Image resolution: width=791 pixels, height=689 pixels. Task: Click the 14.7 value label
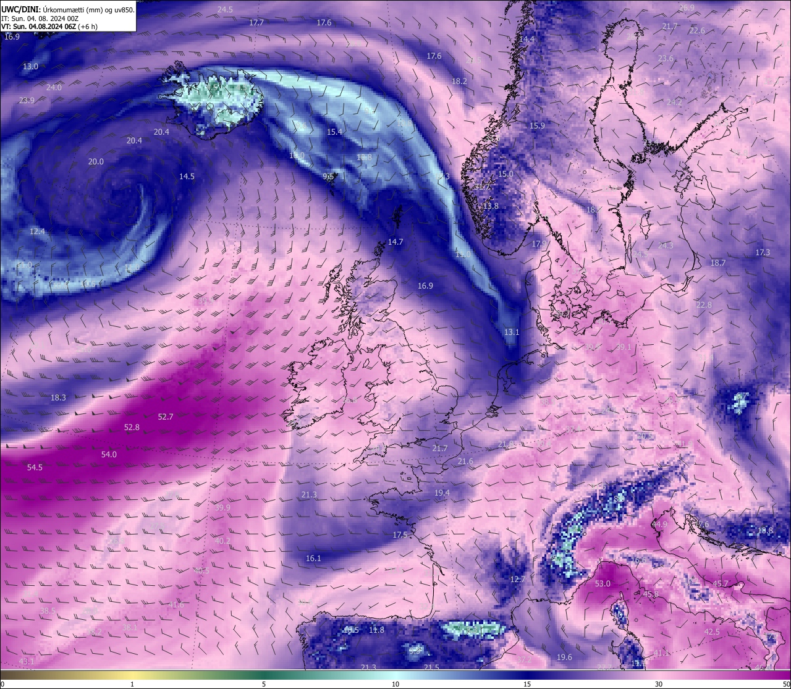pyautogui.click(x=395, y=242)
